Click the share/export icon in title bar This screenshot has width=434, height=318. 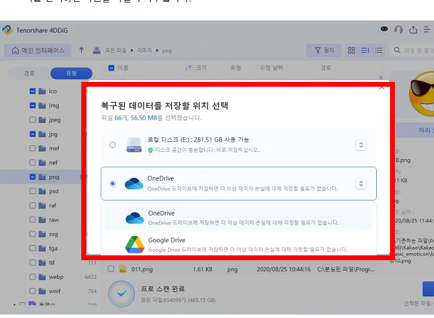click(414, 30)
